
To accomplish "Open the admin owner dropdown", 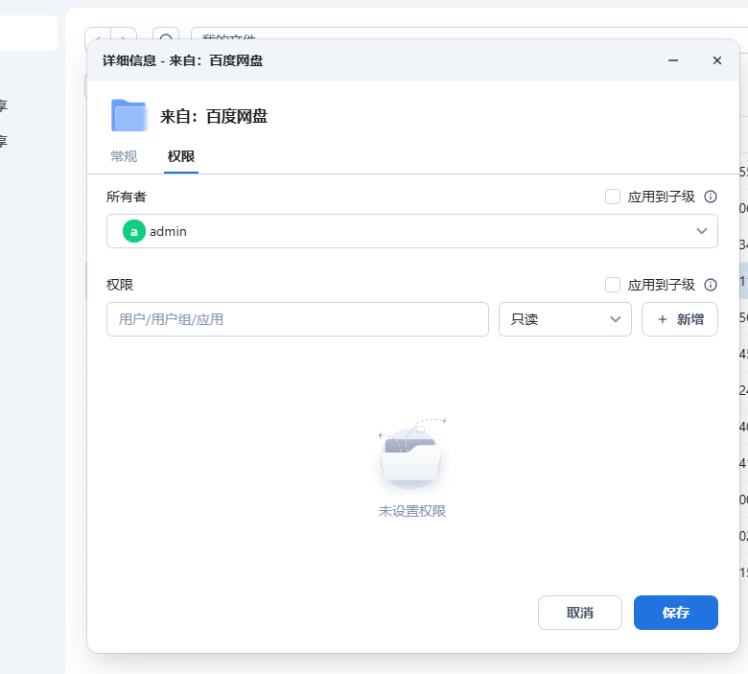I will click(x=412, y=231).
